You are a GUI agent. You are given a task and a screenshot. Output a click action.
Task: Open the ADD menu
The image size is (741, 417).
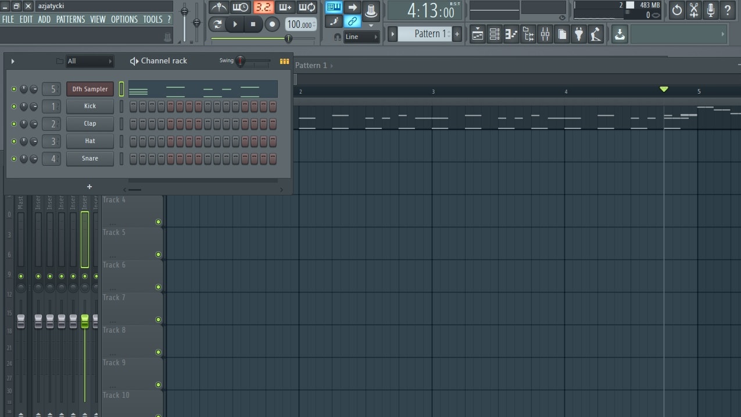click(x=44, y=19)
